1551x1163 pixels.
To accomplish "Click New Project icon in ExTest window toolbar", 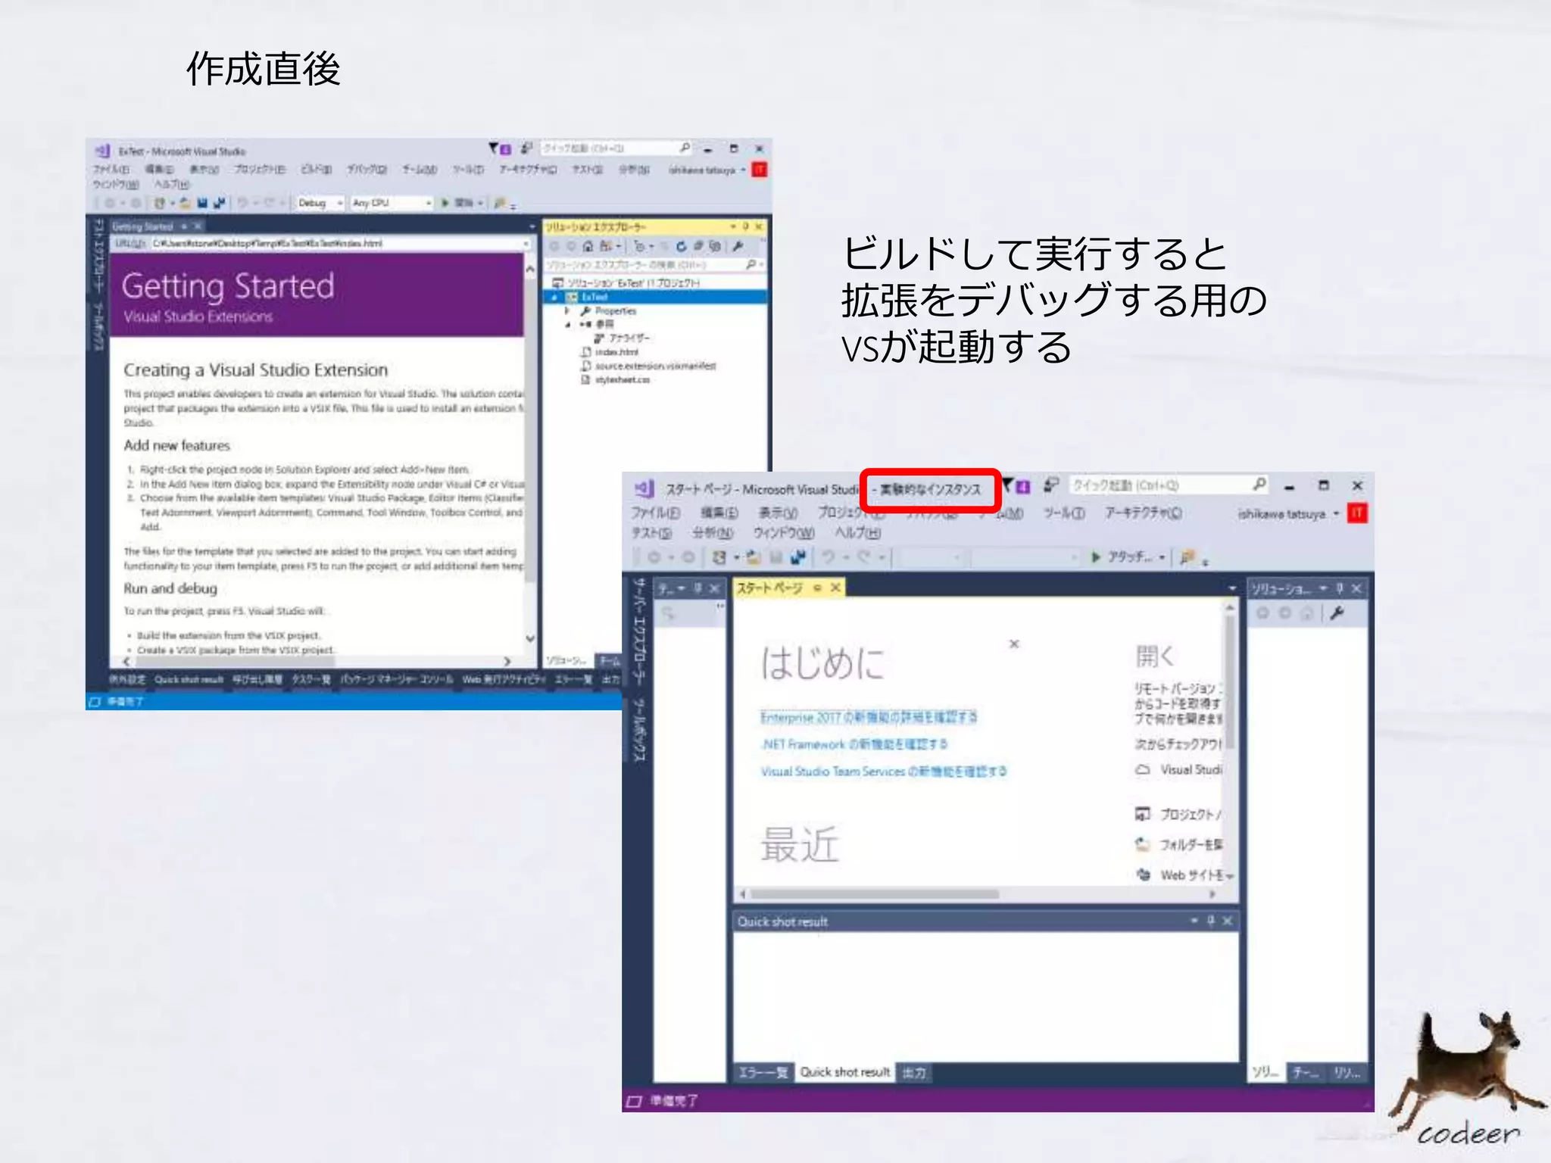I will (x=160, y=203).
